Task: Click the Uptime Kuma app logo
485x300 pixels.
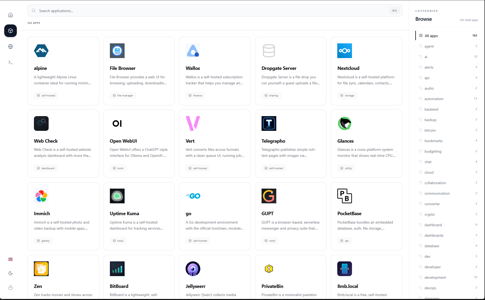Action: click(117, 196)
